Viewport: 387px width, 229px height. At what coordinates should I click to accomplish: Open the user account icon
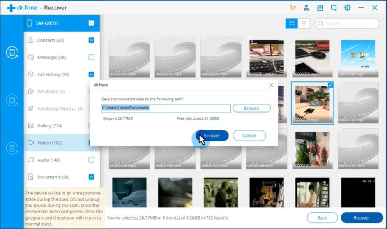click(306, 8)
